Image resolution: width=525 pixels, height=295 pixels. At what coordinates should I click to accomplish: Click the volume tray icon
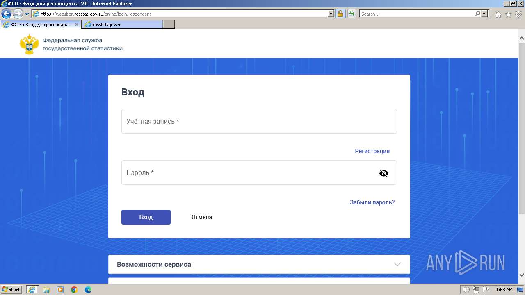tap(466, 290)
